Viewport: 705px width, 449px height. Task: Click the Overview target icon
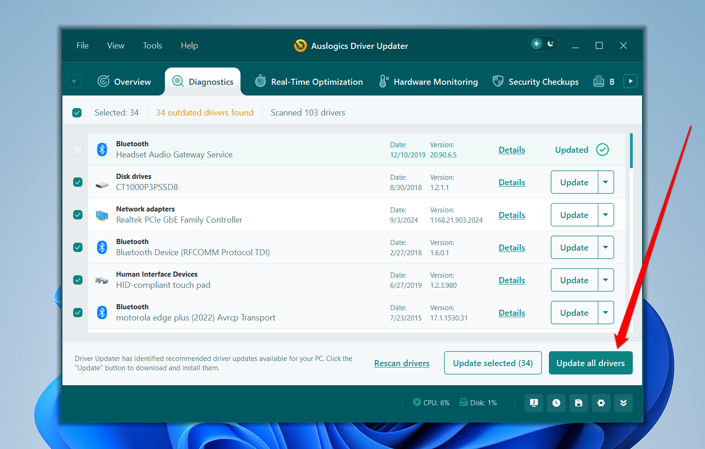103,82
